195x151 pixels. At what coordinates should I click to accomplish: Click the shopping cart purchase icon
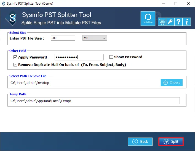[x=162, y=22]
